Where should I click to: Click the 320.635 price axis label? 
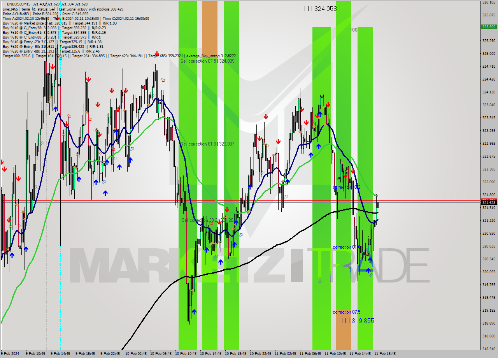pyautogui.click(x=489, y=246)
